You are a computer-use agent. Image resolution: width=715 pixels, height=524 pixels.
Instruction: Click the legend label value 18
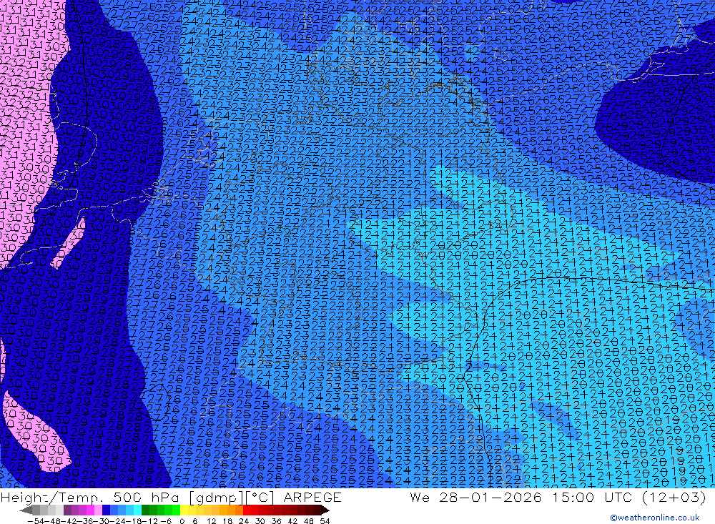[227, 521]
